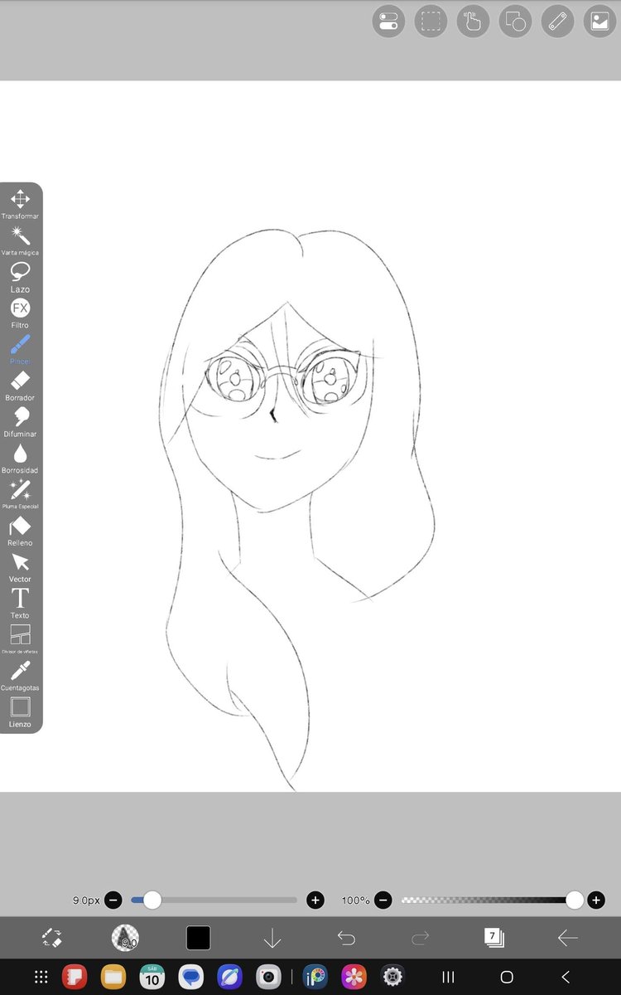Viewport: 621px width, 995px height.
Task: Undo the last stroke
Action: [x=346, y=938]
